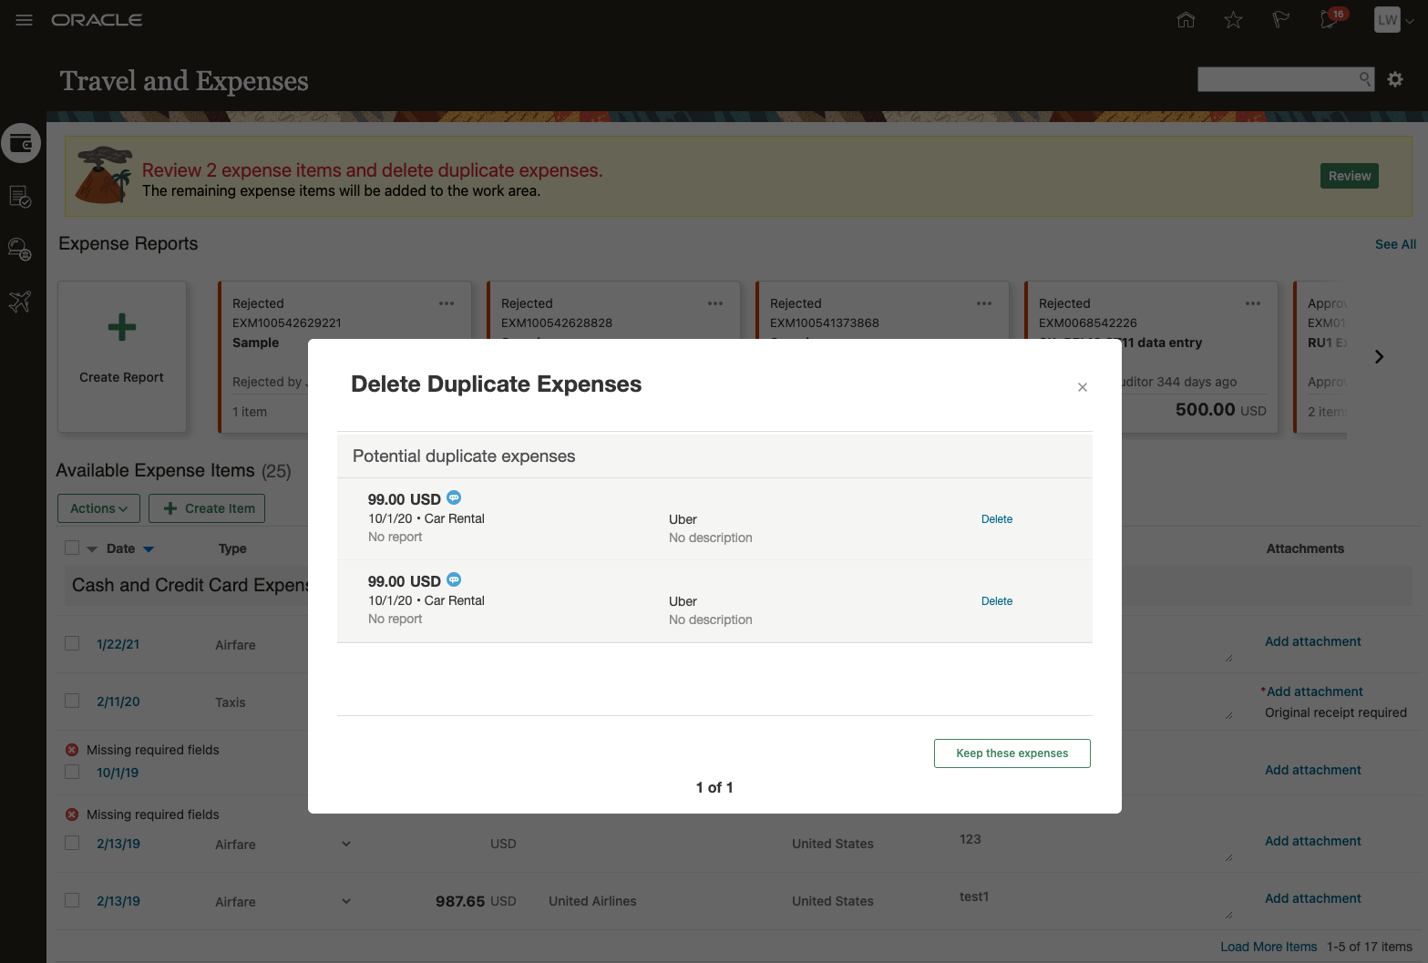Open the Actions dropdown
Image resolution: width=1428 pixels, height=963 pixels.
(98, 508)
